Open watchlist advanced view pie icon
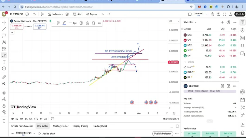 point(229,22)
